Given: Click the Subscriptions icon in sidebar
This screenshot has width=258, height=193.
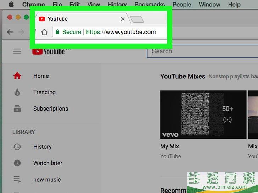Looking at the screenshot, I should (x=17, y=109).
